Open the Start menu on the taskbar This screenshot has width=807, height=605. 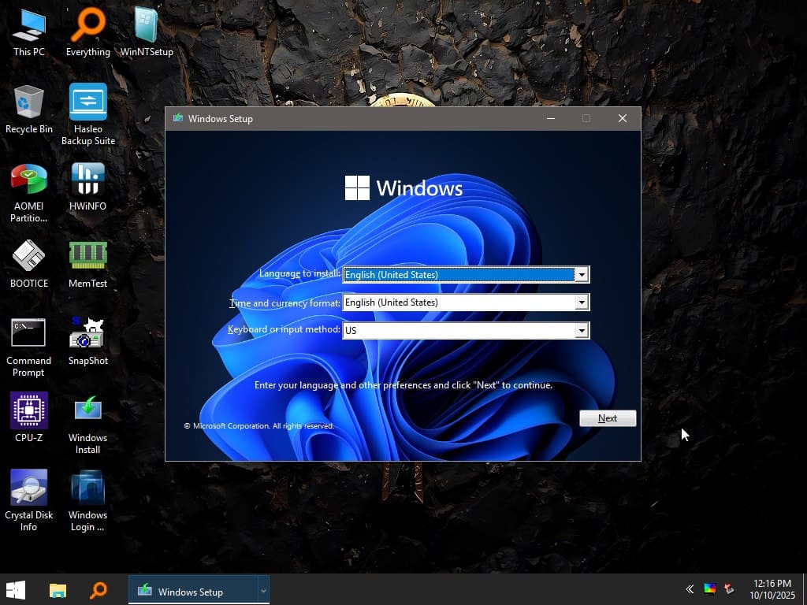[x=16, y=590]
